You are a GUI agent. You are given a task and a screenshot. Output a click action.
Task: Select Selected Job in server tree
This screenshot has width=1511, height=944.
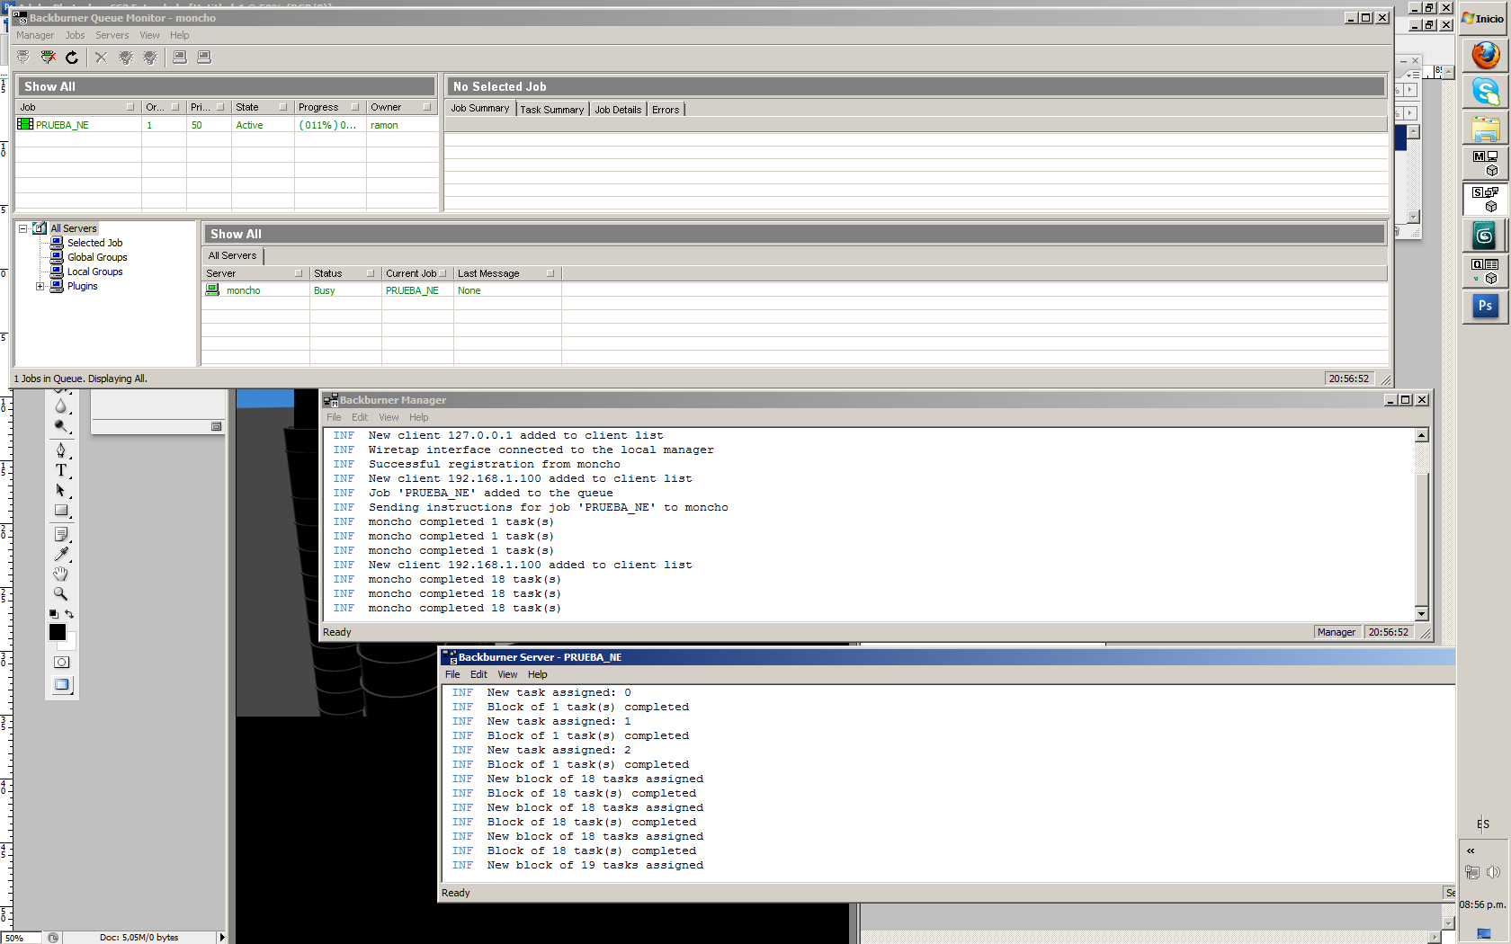point(94,243)
